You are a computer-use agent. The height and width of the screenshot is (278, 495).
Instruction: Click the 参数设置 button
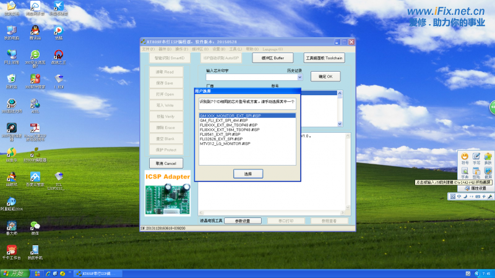click(x=243, y=221)
